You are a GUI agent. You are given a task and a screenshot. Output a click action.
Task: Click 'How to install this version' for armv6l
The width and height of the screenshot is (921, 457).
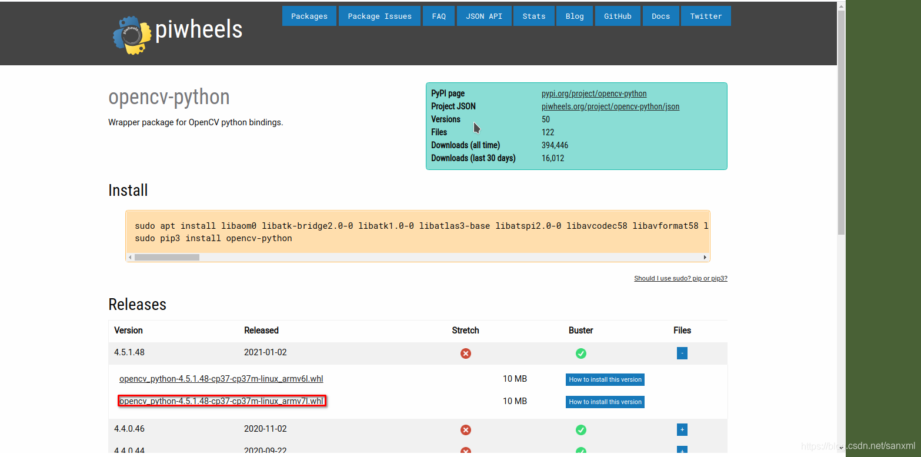click(605, 379)
